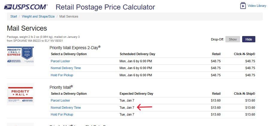
Task: Click the $13.60 Retail price for Parcel Locker
Action: point(216,100)
